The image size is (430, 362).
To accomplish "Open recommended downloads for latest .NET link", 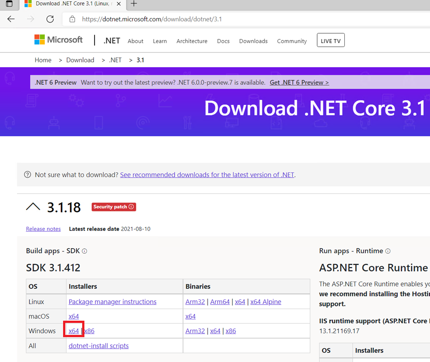I will (x=207, y=175).
